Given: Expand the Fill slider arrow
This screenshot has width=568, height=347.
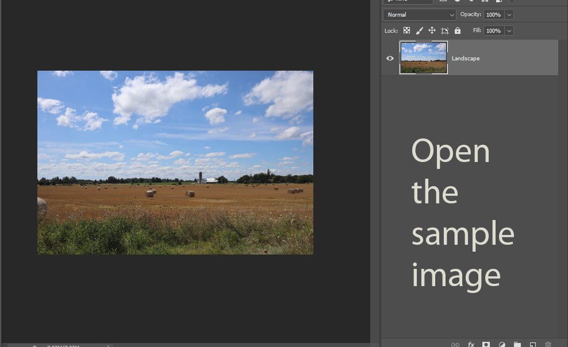Looking at the screenshot, I should (x=509, y=30).
